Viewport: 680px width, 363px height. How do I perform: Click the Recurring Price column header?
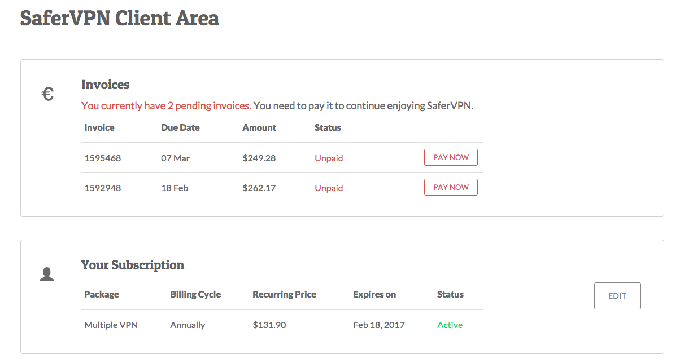(285, 294)
